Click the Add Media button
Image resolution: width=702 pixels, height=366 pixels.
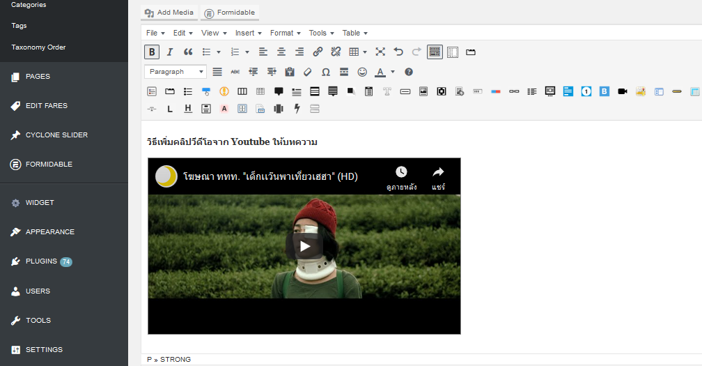[x=169, y=13]
